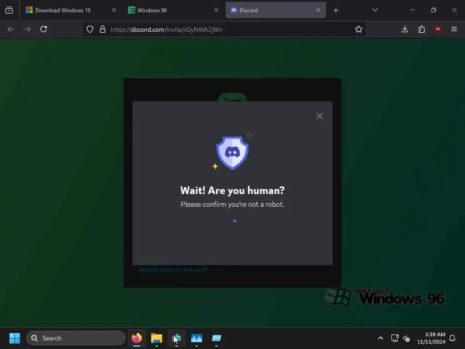Open the blue chart taskbar app
This screenshot has width=465, height=349.
197,338
